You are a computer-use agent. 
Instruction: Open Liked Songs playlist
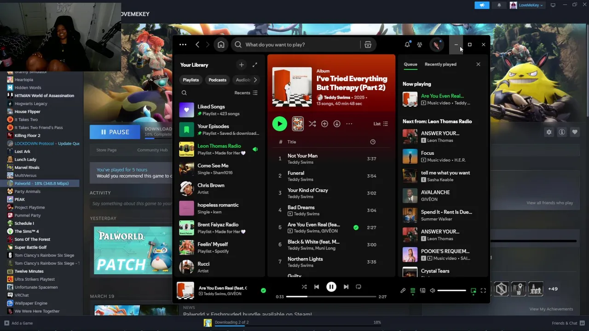(x=220, y=110)
